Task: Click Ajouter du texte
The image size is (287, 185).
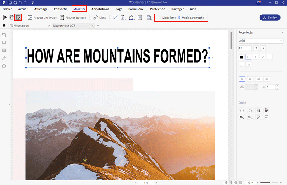Action: click(73, 18)
